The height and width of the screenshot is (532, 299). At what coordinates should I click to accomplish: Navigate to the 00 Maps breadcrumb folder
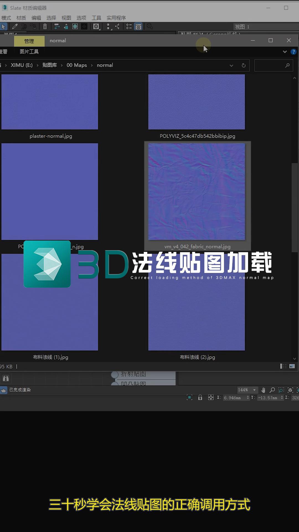coord(77,65)
